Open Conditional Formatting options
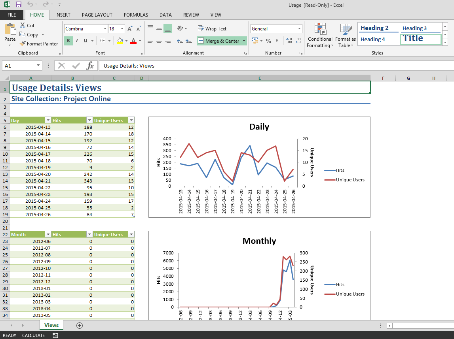The width and height of the screenshot is (454, 339). (x=320, y=35)
